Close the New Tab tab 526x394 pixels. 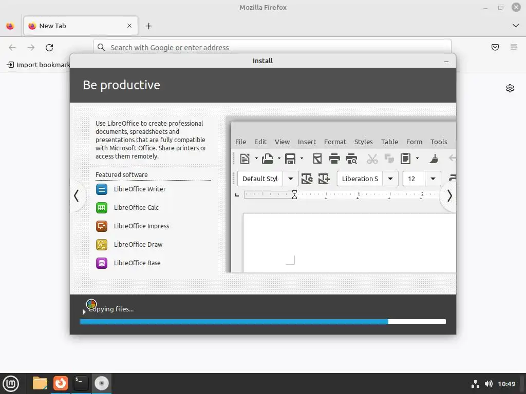(129, 26)
